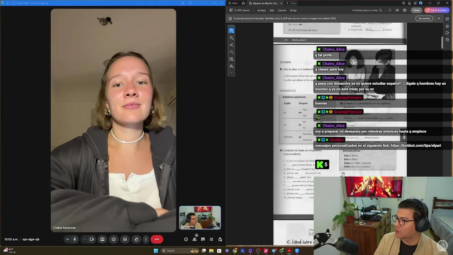Image resolution: width=453 pixels, height=255 pixels.
Task: Go to Acrobat Home icon
Action: (243, 3)
